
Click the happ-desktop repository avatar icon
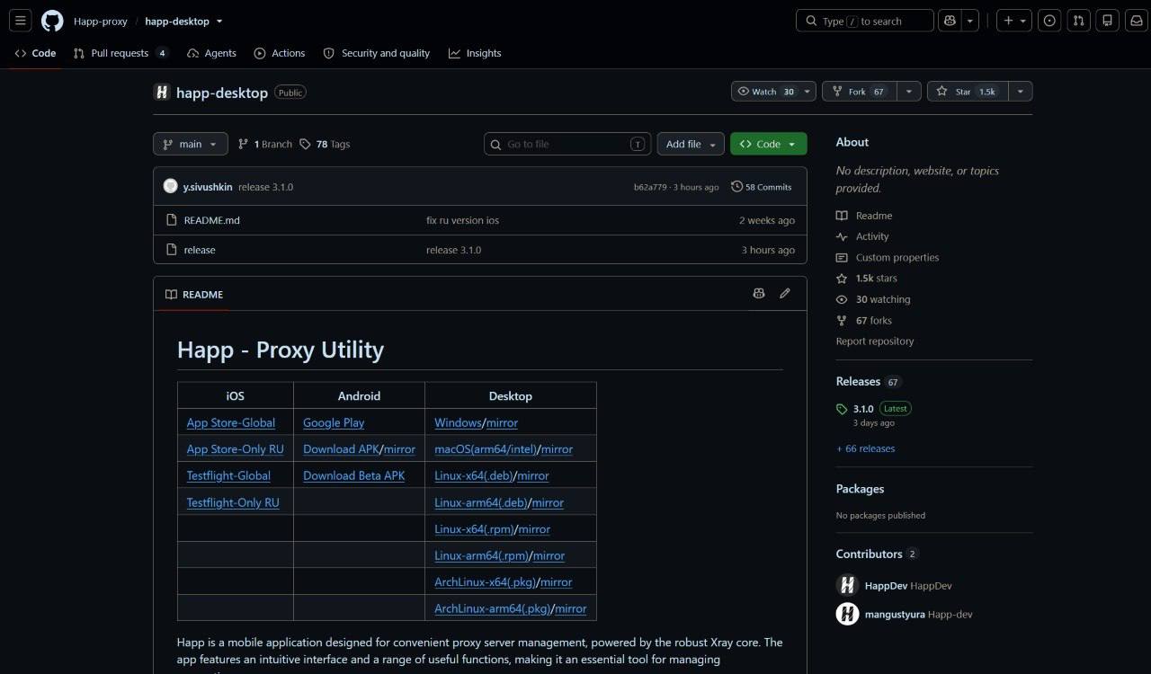(162, 92)
